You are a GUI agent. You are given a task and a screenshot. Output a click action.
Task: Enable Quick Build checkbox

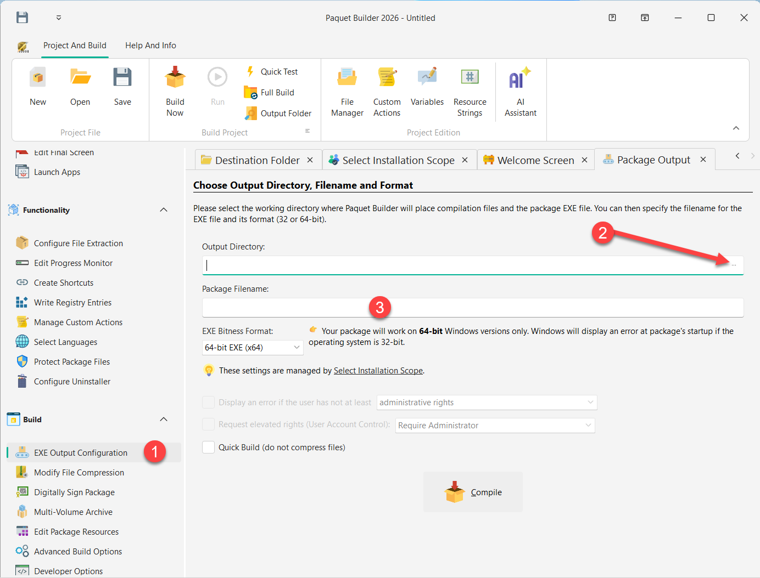coord(209,447)
